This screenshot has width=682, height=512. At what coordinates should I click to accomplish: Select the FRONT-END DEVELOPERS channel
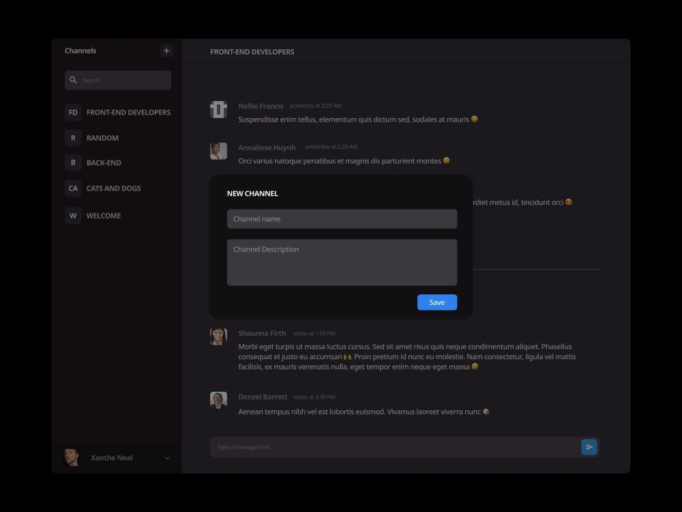click(117, 113)
